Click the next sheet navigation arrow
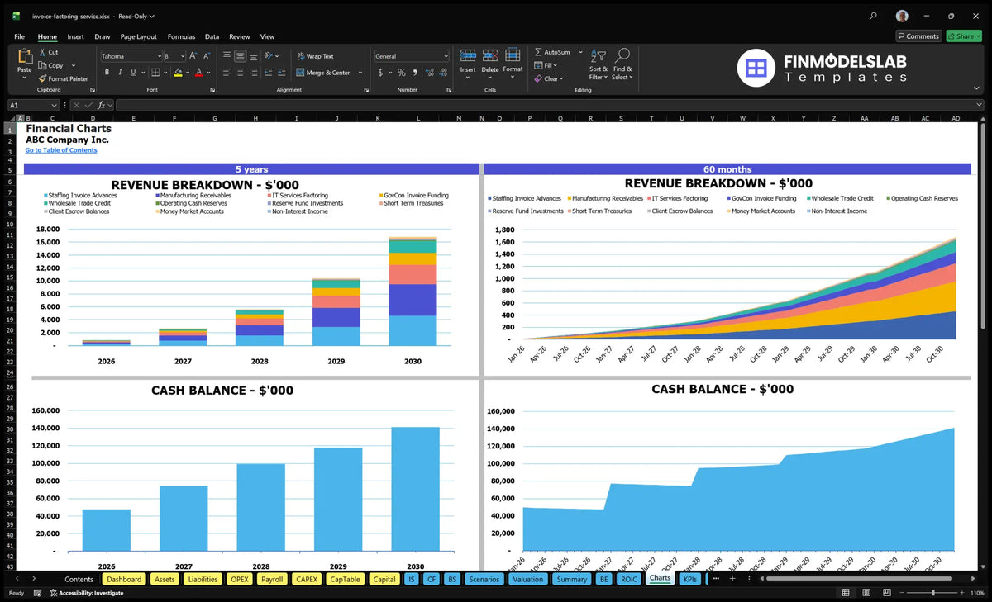The image size is (992, 602). pos(34,579)
